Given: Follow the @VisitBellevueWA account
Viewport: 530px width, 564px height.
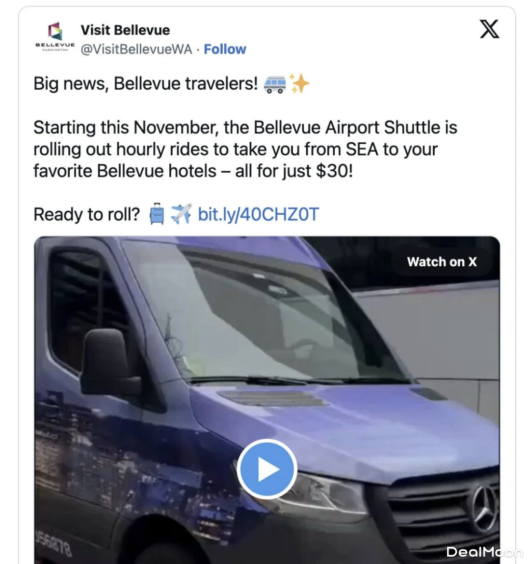Looking at the screenshot, I should coord(225,49).
